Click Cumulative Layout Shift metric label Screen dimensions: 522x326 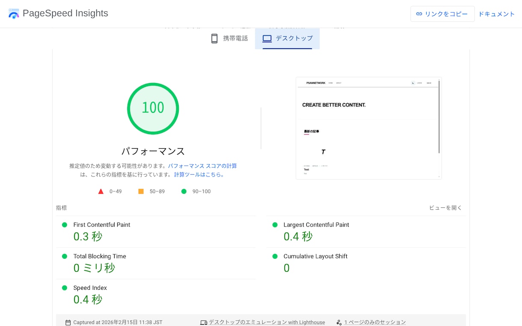(315, 256)
